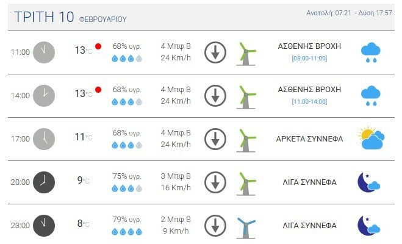Click the rain cloud icon at 11:00

[x=370, y=53]
